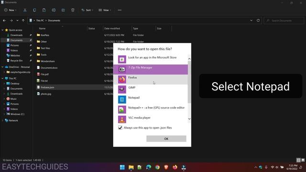306x172 pixels.
Task: Switch to details view icon in status bar
Action: tap(298, 160)
